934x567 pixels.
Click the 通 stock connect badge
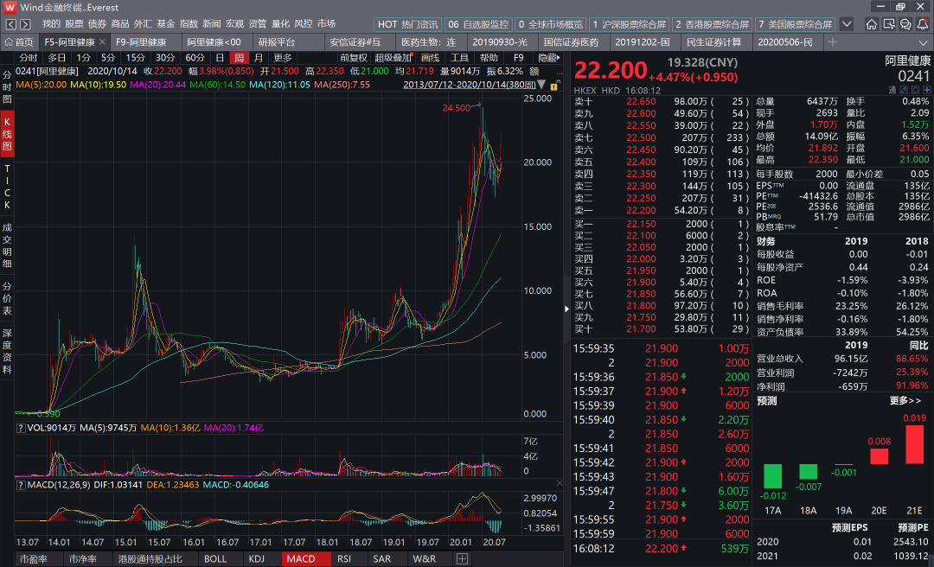892,90
